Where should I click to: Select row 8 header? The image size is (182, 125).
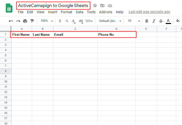point(6,71)
